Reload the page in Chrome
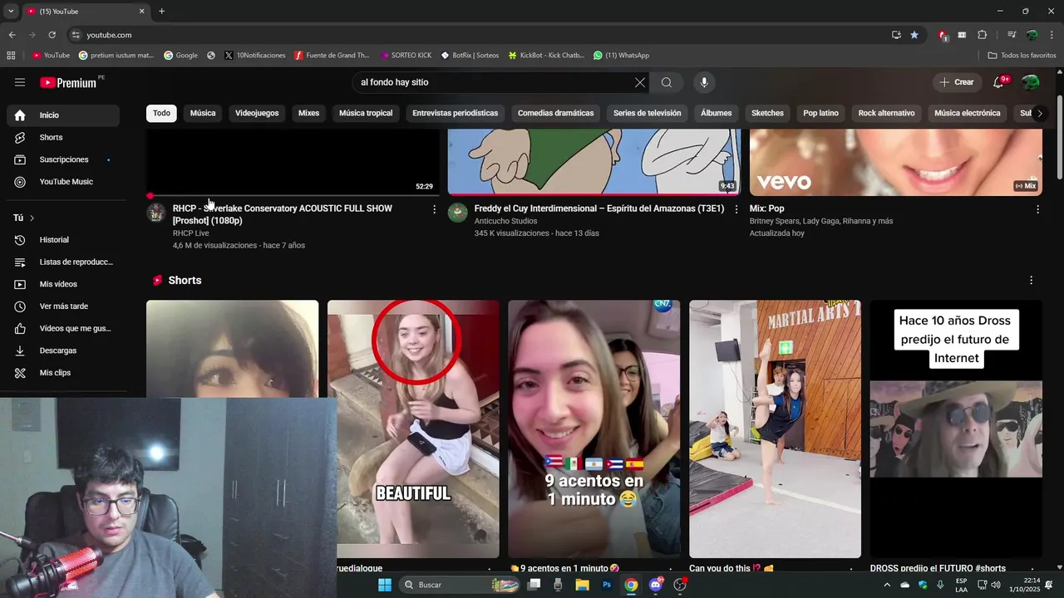Viewport: 1064px width, 598px height. [x=52, y=35]
